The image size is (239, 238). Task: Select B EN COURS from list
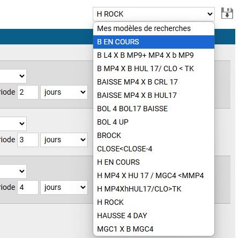click(154, 42)
